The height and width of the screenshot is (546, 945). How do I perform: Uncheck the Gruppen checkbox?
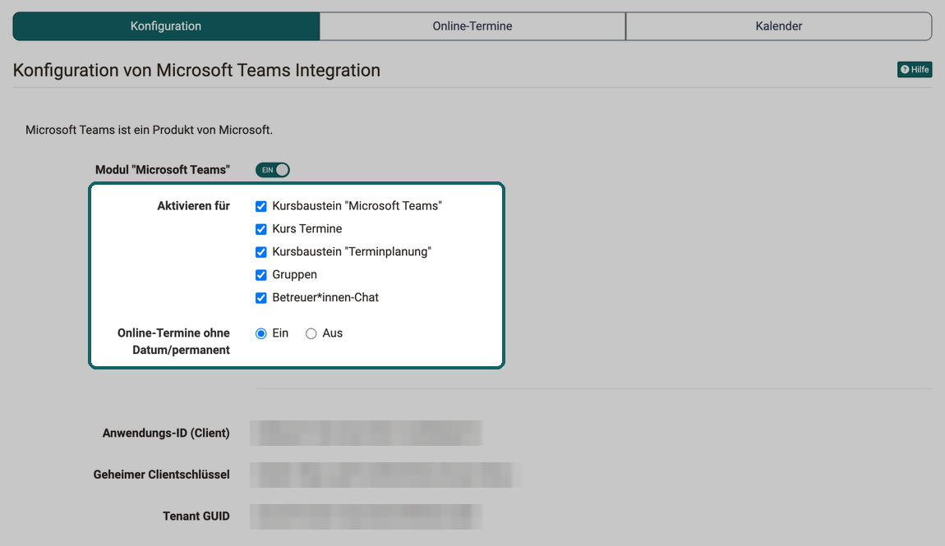pyautogui.click(x=261, y=275)
